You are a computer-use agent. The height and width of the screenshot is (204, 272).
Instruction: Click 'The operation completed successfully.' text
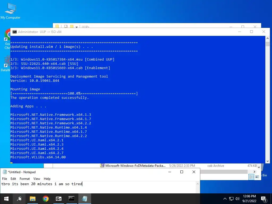[x=49, y=98]
